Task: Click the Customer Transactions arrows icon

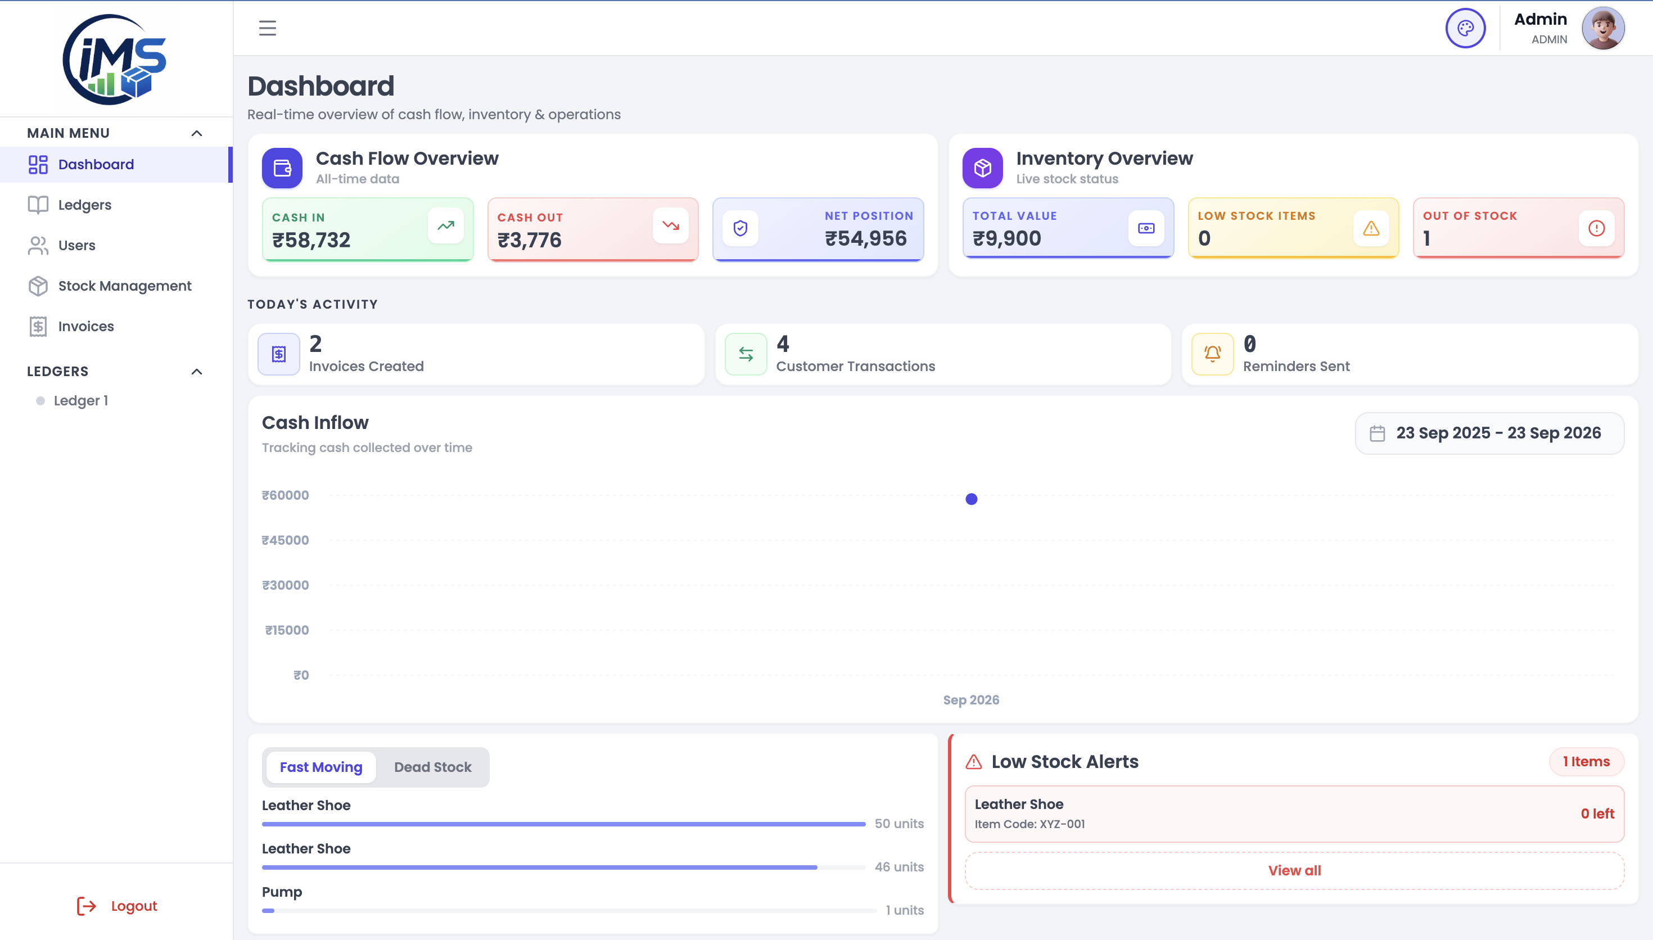Action: tap(746, 354)
